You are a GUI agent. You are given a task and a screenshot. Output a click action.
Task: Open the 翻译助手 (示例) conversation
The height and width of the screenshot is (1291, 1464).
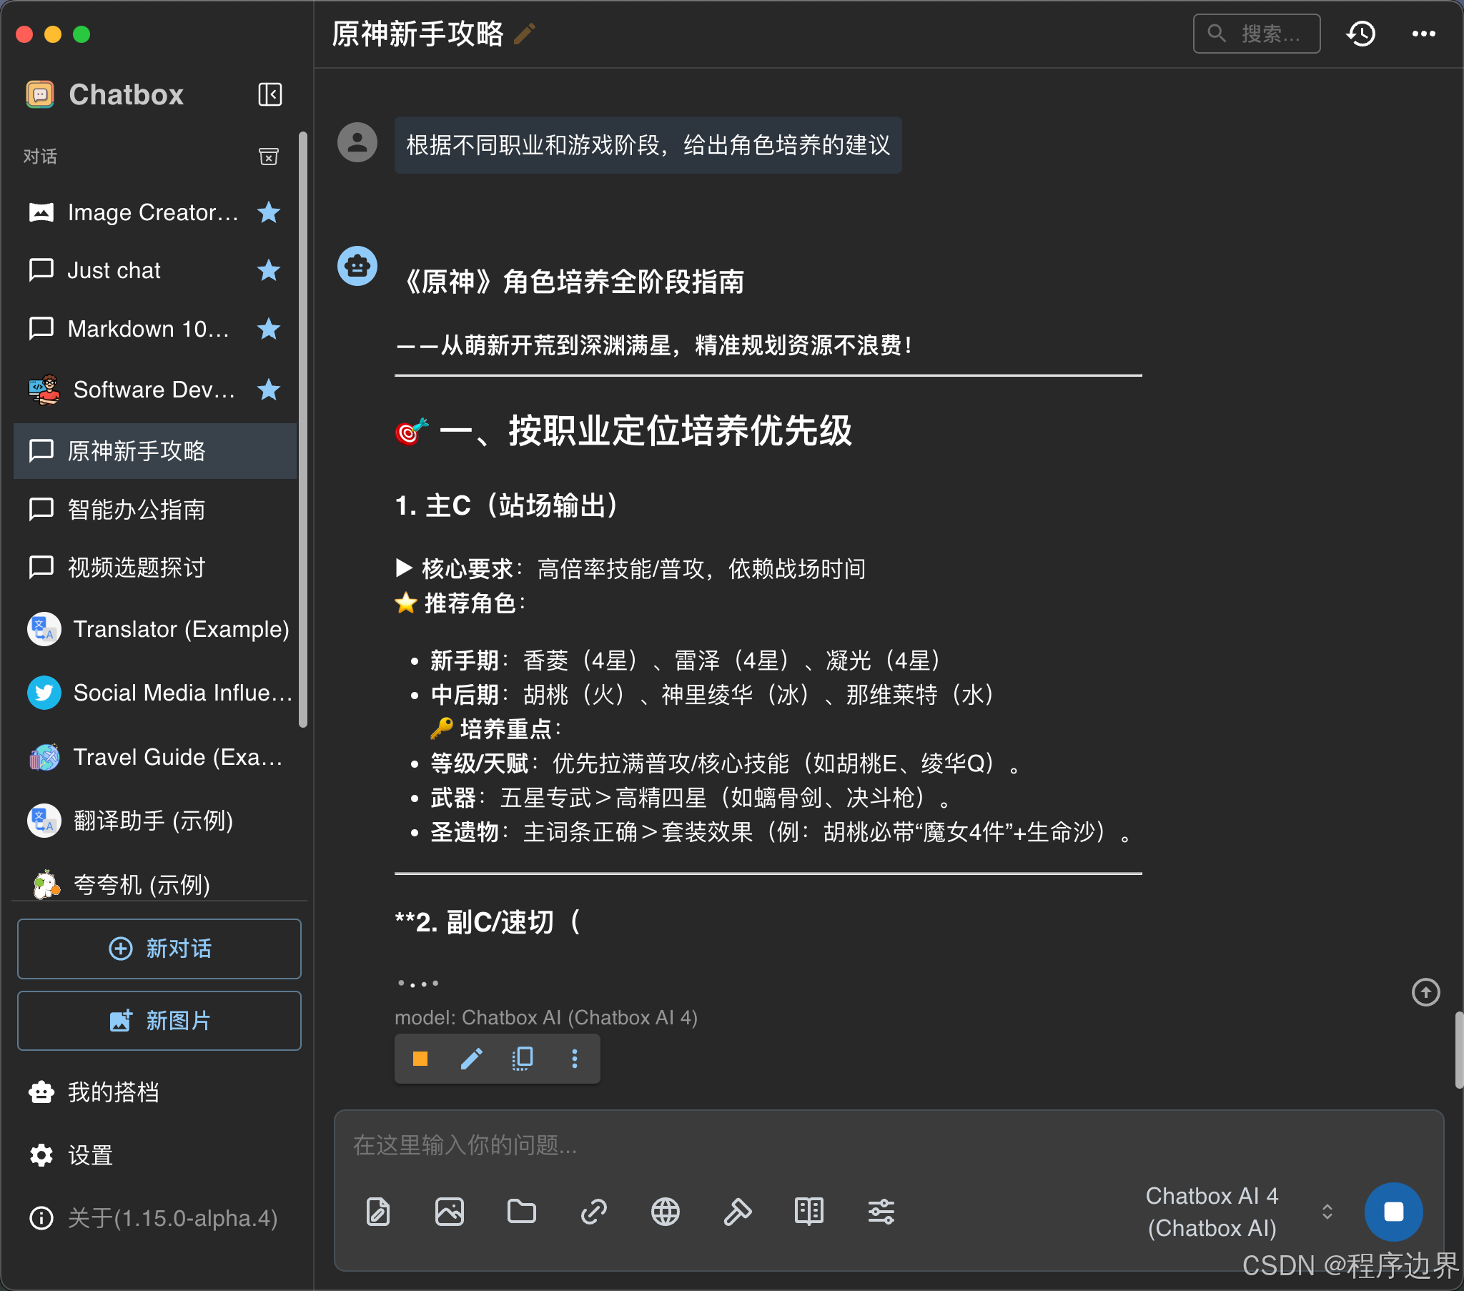coord(154,821)
